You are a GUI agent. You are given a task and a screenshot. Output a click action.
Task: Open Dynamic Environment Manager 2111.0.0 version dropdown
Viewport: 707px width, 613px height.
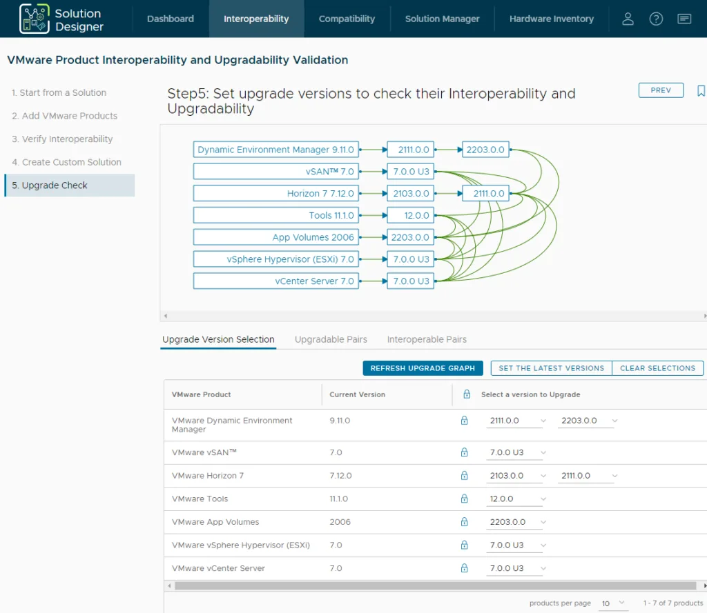[x=516, y=421]
